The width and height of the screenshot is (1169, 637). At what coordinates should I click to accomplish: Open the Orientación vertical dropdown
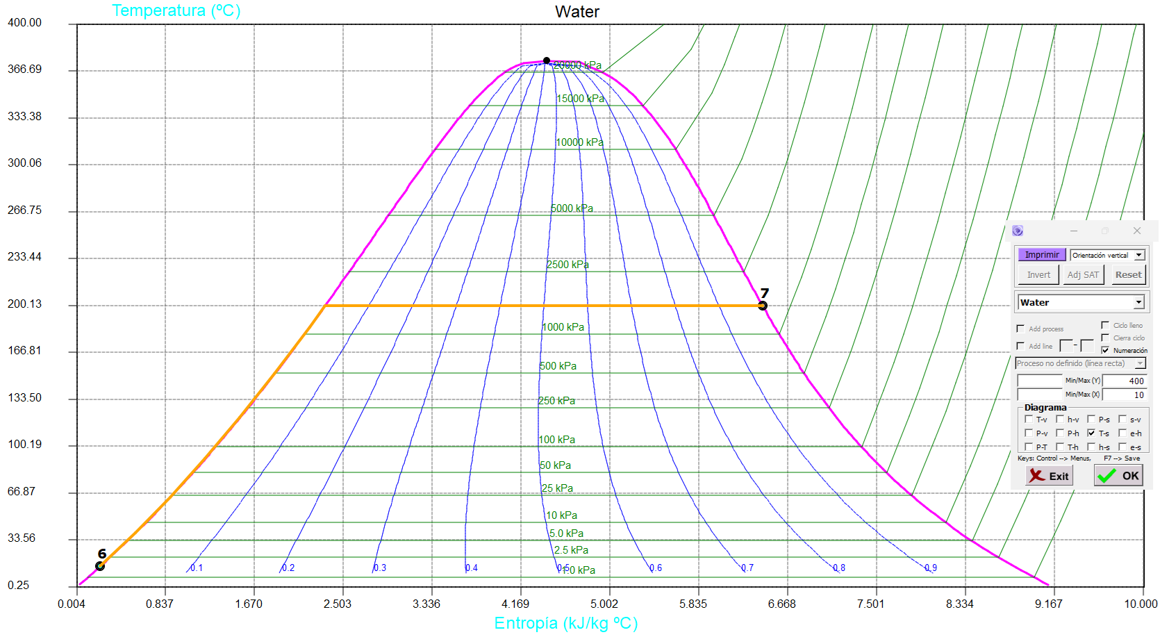tap(1139, 255)
